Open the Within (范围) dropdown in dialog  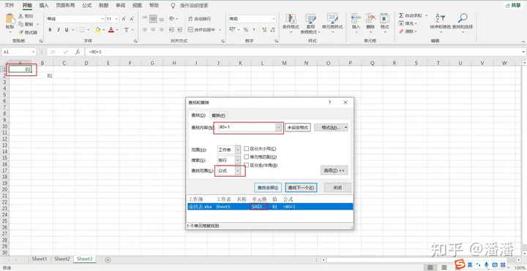(x=238, y=150)
